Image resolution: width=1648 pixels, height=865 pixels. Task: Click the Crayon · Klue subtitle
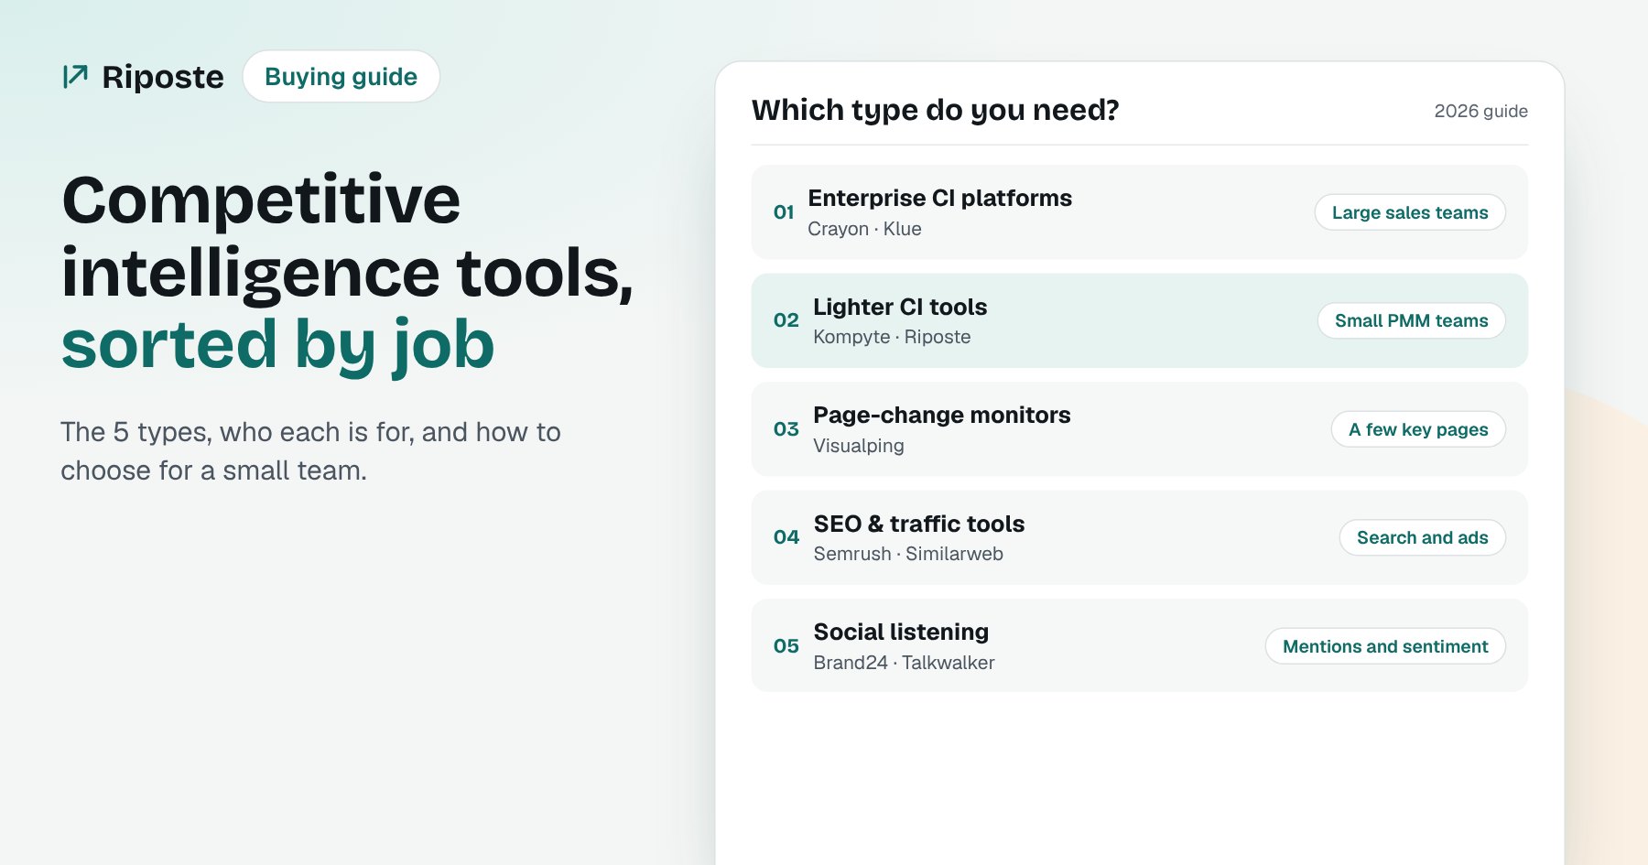tap(864, 229)
